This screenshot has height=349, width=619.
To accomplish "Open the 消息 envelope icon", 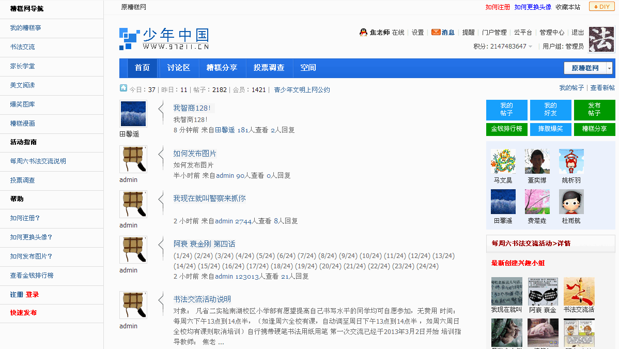I will tap(436, 32).
